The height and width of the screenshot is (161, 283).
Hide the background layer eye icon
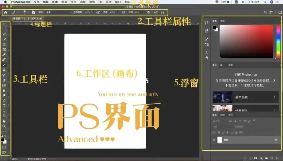click(x=214, y=140)
